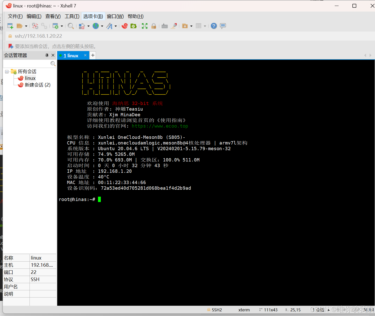The image size is (375, 316).
Task: Click the session manager search field
Action: click(x=27, y=64)
